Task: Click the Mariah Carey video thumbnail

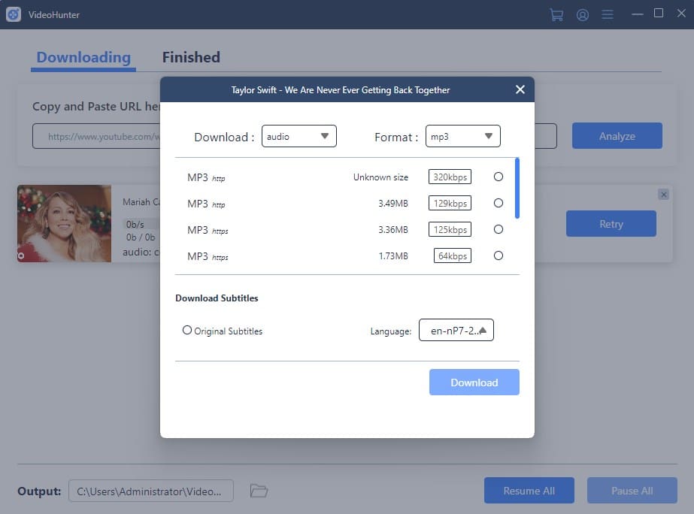Action: 64,224
